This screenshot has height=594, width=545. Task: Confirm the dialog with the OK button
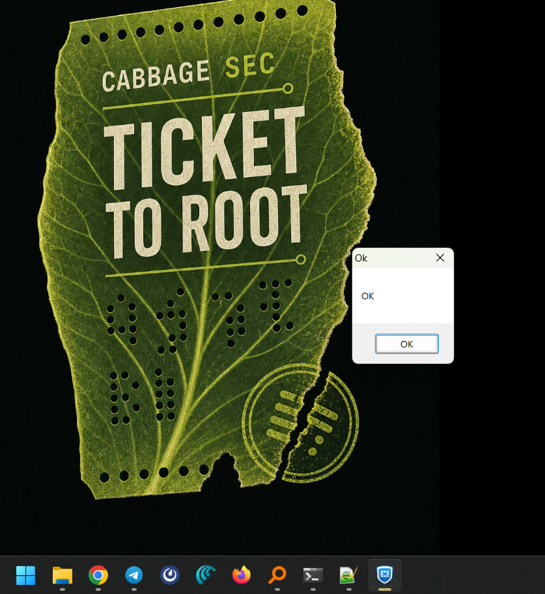406,344
